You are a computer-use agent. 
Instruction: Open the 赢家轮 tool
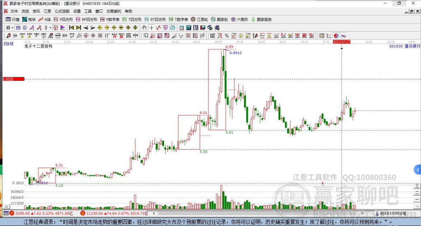(220, 19)
